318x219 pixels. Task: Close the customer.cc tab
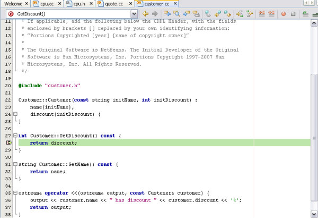(x=175, y=4)
